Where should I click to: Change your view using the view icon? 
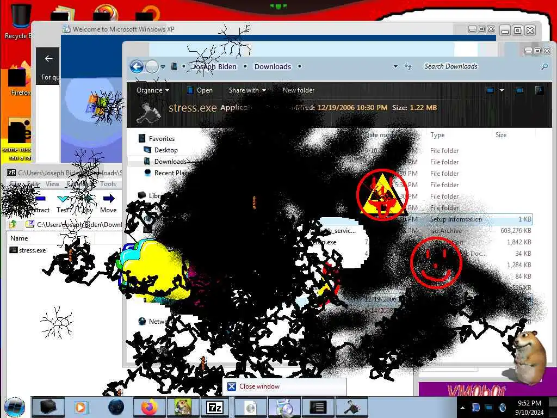tap(490, 90)
